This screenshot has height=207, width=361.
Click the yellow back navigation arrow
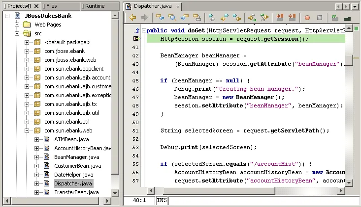pyautogui.click(x=132, y=18)
